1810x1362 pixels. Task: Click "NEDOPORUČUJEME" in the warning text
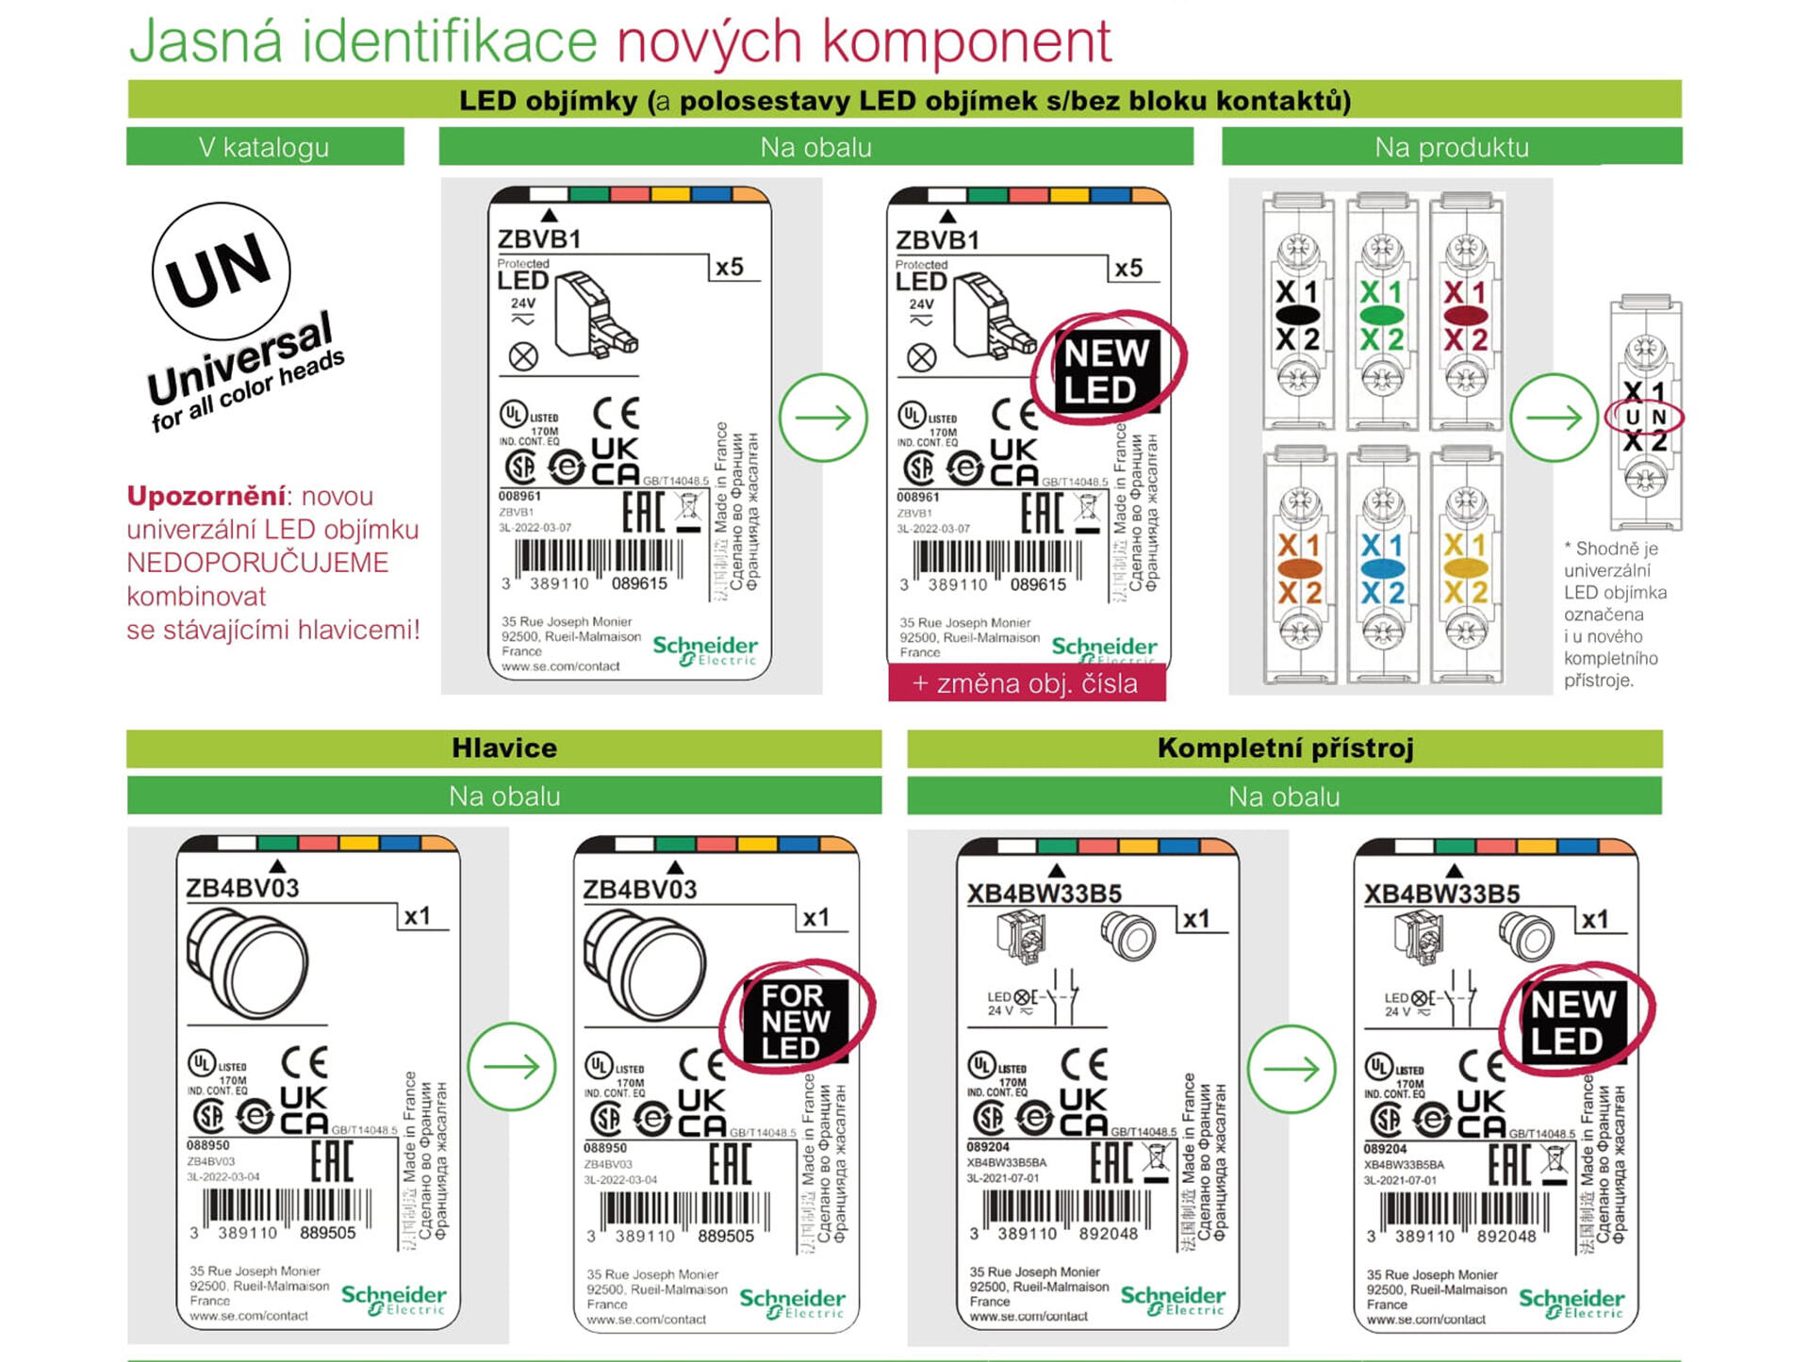coord(257,563)
